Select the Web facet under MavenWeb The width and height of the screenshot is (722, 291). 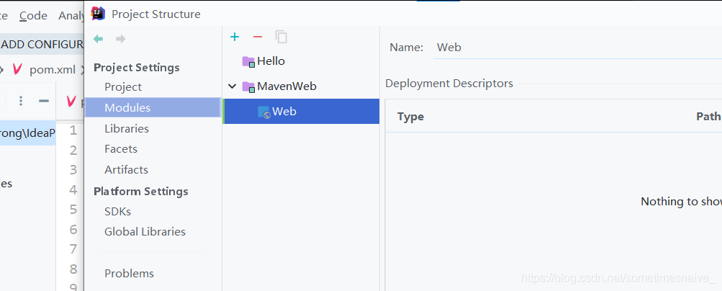(301, 112)
